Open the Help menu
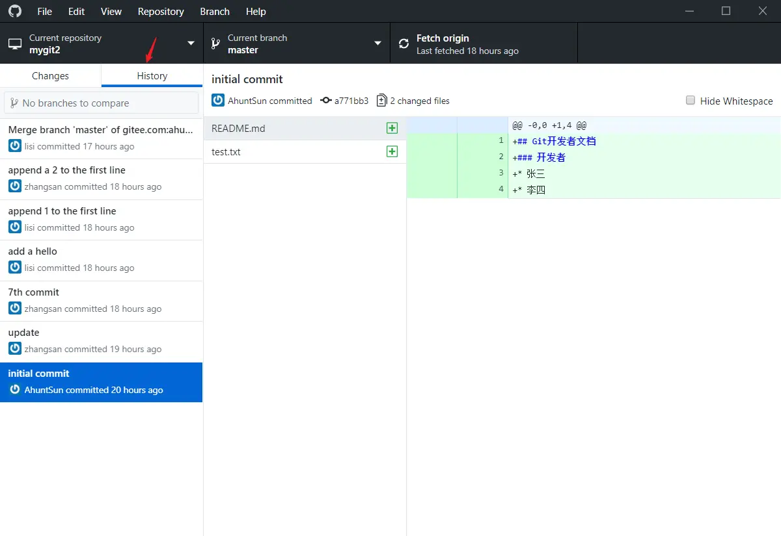The height and width of the screenshot is (536, 781). [256, 11]
